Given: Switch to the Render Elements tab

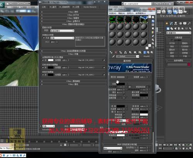Looking at the screenshot, I should [x=90, y=7].
